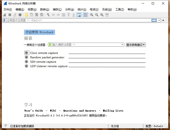Open settings for Random packet generator
This screenshot has height=130, width=170.
[x=26, y=57]
